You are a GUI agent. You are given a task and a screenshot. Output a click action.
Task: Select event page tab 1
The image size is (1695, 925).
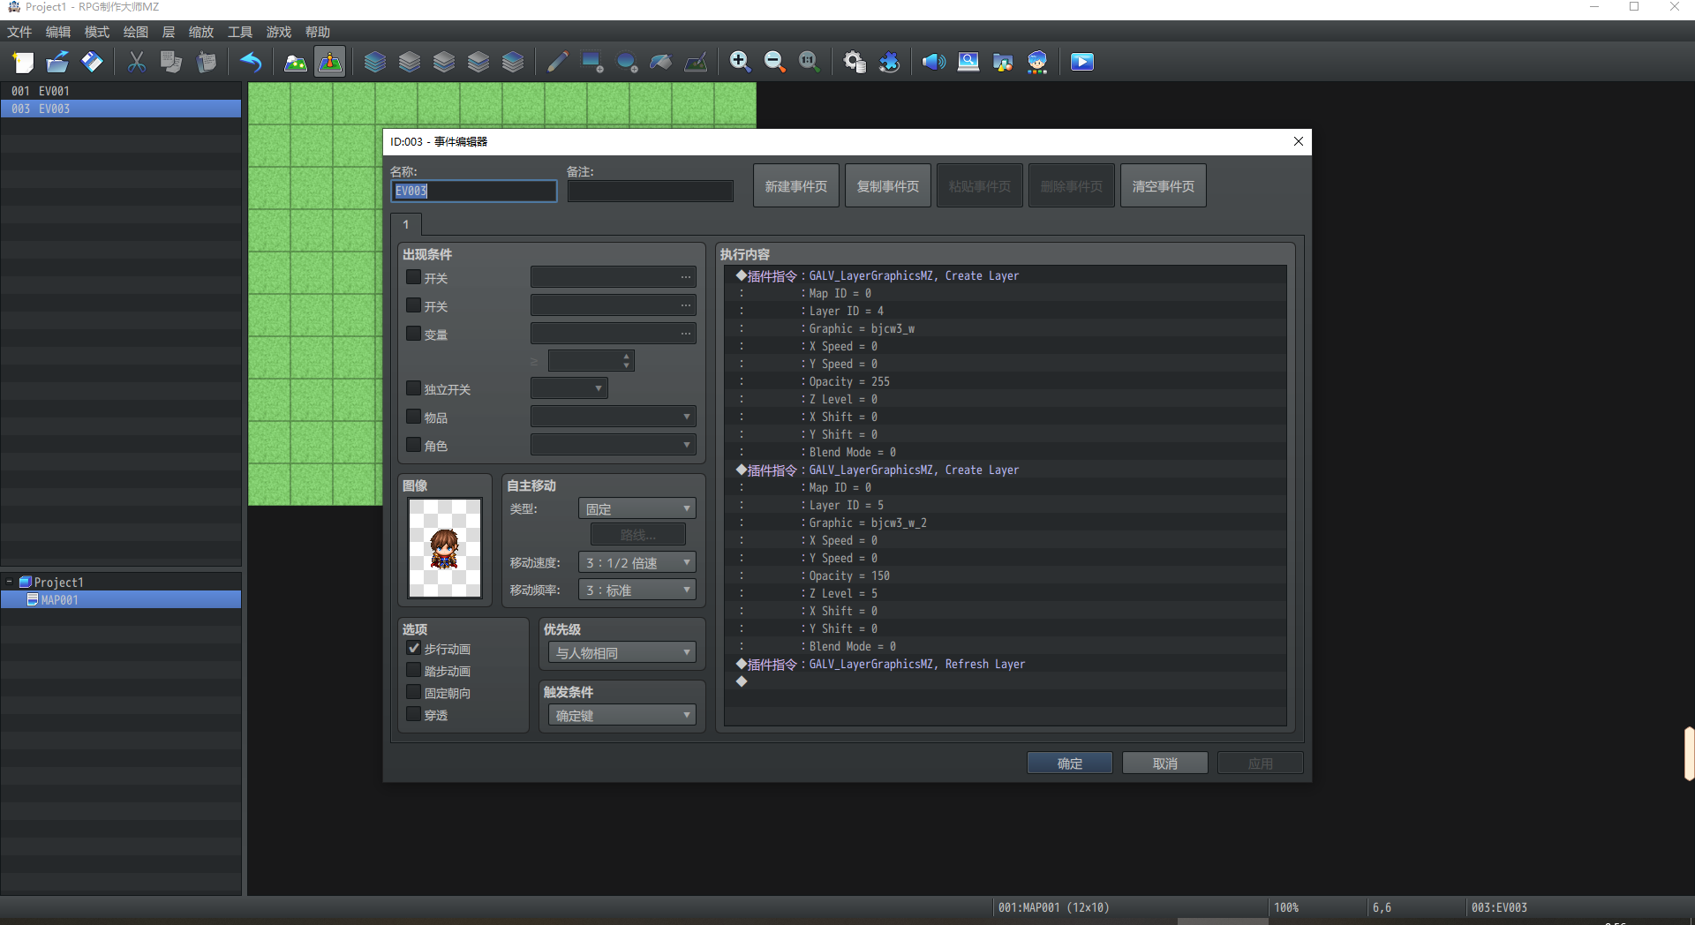pyautogui.click(x=406, y=224)
